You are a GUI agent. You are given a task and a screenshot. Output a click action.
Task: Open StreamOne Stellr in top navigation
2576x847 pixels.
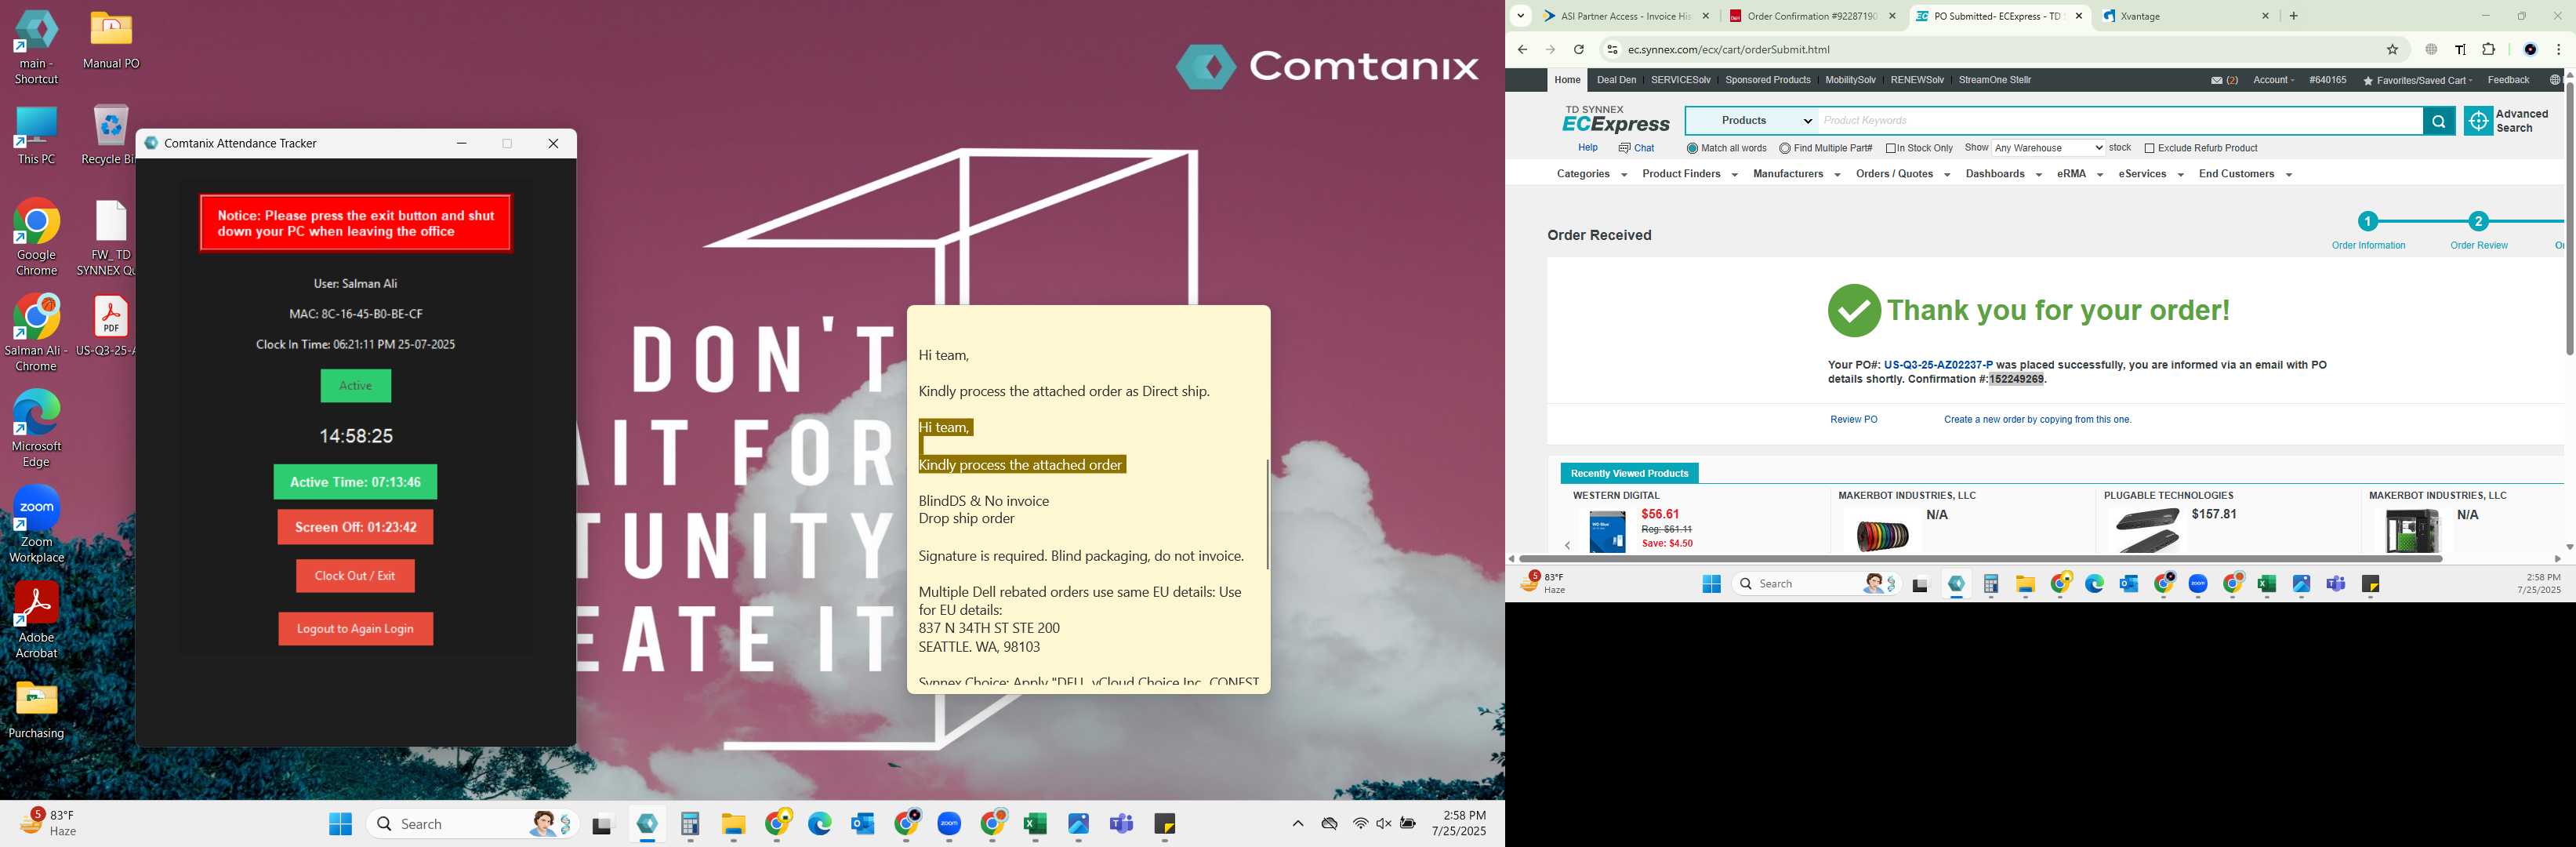1994,80
